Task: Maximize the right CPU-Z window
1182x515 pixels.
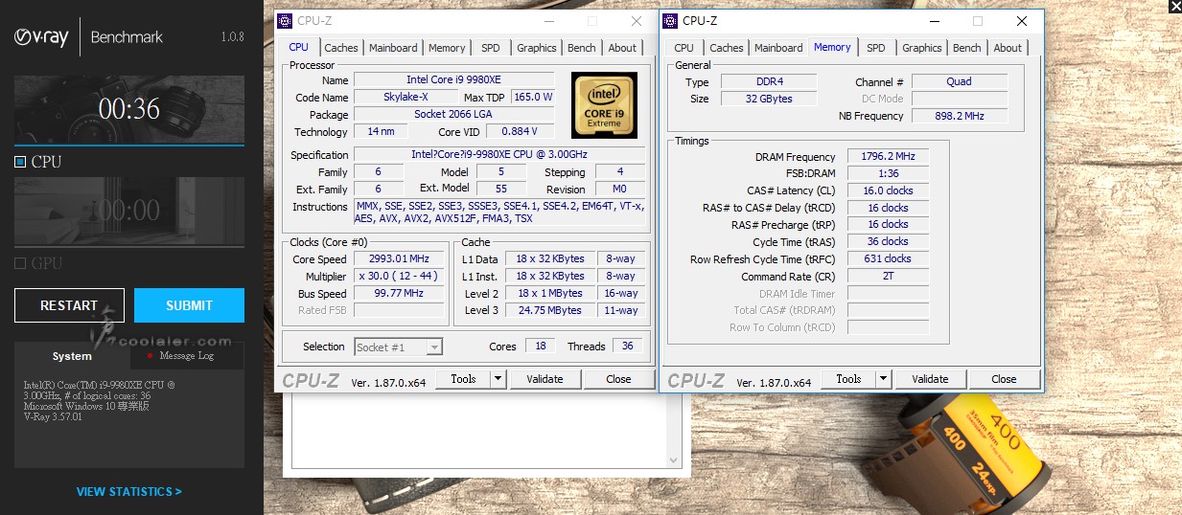Action: pyautogui.click(x=978, y=21)
